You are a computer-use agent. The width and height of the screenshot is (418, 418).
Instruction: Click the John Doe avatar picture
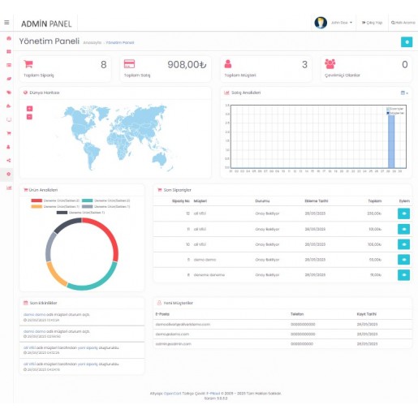[321, 23]
